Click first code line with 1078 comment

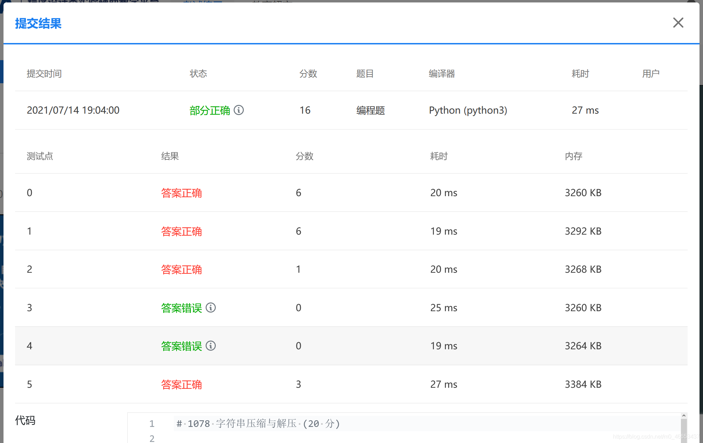(x=258, y=424)
